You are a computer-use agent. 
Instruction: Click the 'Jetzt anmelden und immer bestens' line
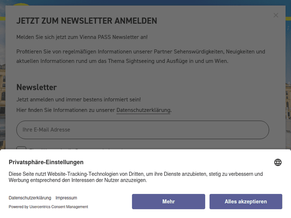point(78,100)
